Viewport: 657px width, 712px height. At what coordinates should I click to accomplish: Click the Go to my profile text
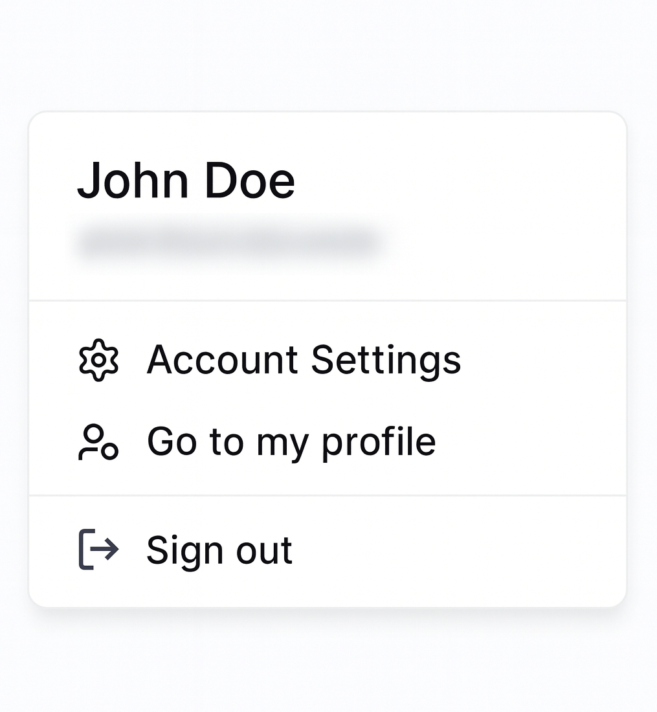(x=291, y=442)
